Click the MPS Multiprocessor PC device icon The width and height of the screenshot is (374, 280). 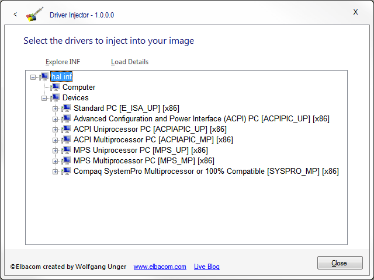point(66,160)
